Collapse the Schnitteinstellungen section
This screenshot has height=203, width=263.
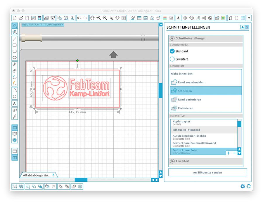(x=172, y=38)
